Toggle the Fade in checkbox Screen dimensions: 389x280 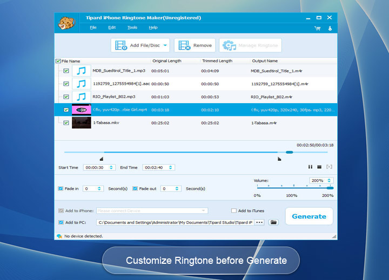click(61, 189)
